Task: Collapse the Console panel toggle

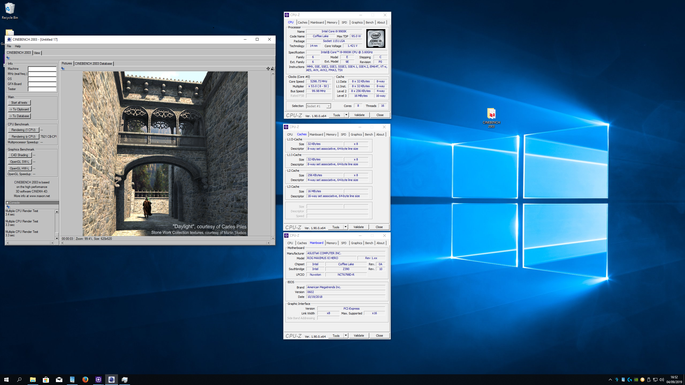Action: tap(7, 203)
